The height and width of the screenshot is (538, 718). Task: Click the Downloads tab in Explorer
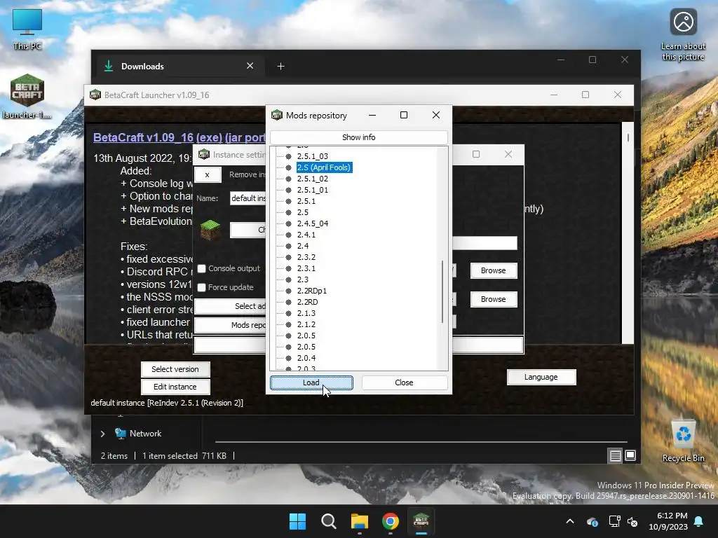tap(179, 67)
